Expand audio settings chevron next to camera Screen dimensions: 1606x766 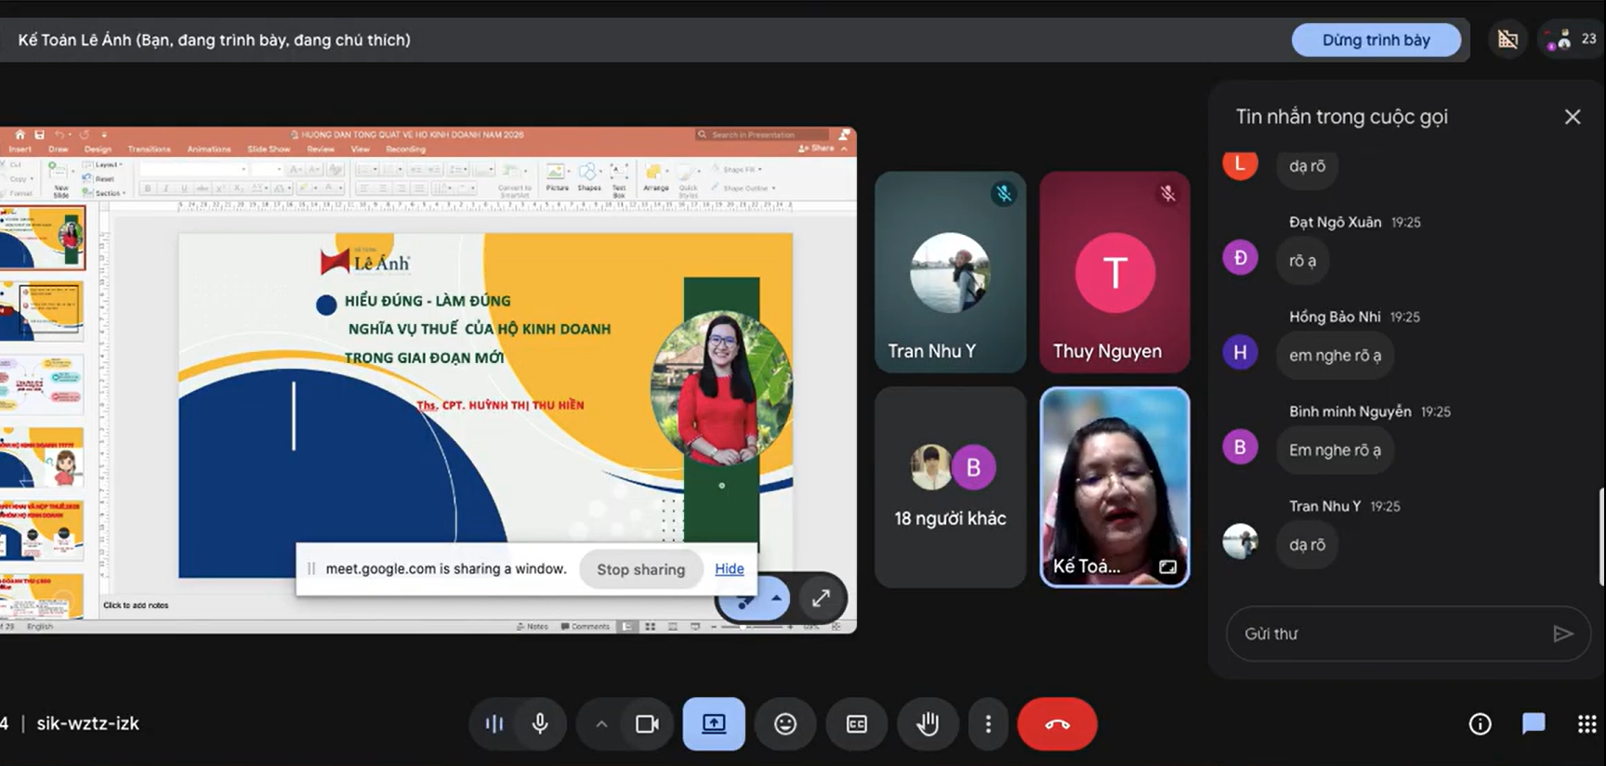tap(601, 723)
